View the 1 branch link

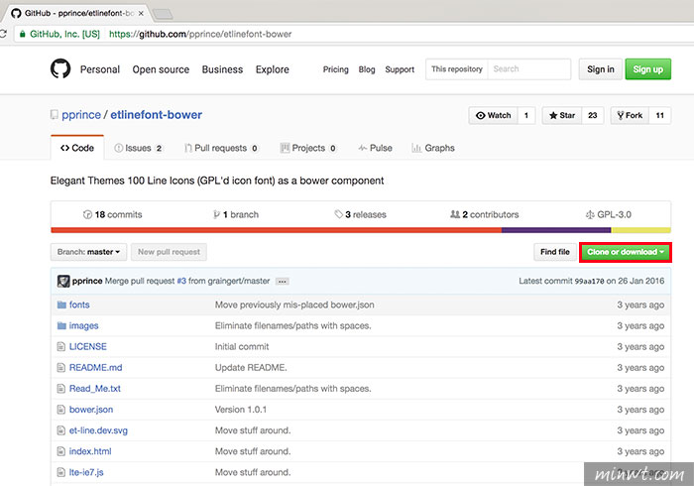click(x=236, y=214)
